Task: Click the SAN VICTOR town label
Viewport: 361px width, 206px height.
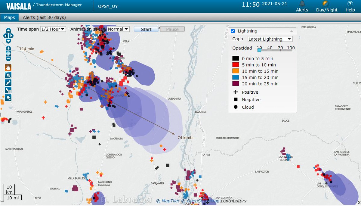Action: coord(262,172)
